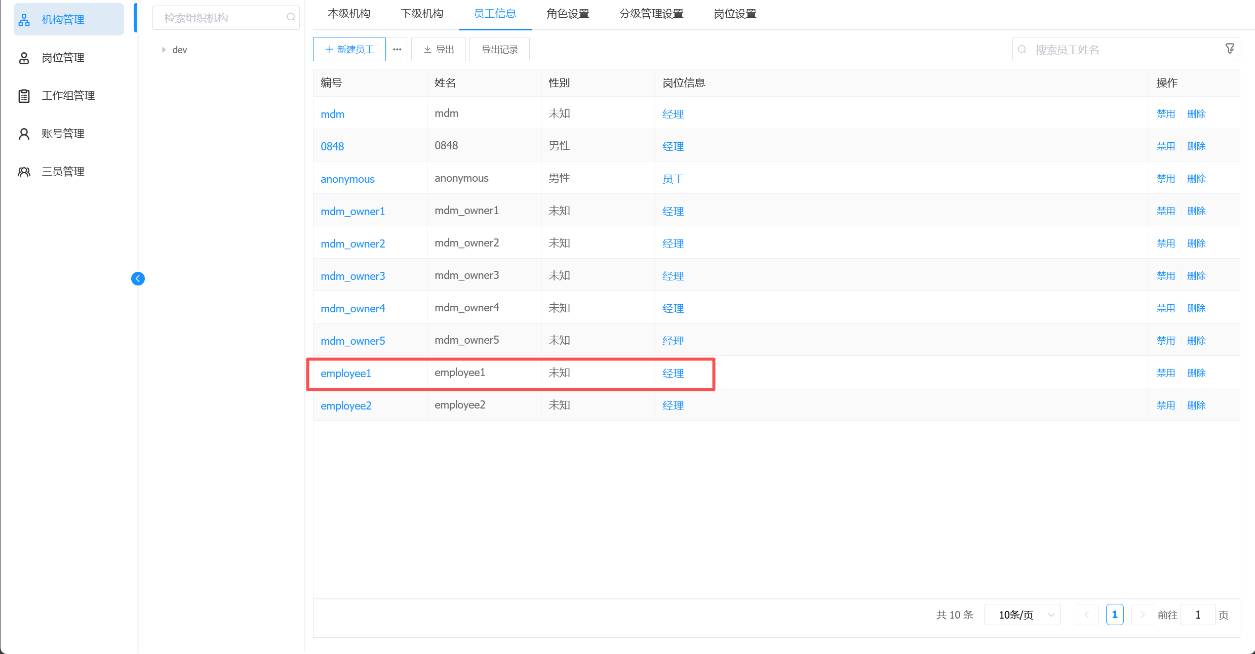Click 禁用 for mdm_owner3 row

tap(1165, 276)
